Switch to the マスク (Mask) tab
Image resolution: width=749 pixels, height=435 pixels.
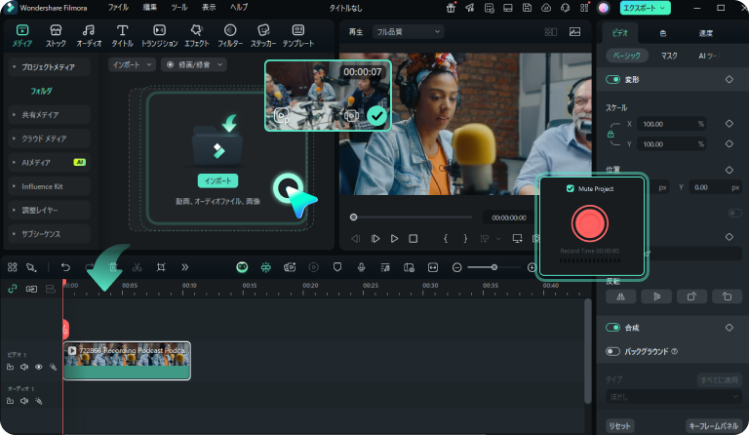point(669,56)
